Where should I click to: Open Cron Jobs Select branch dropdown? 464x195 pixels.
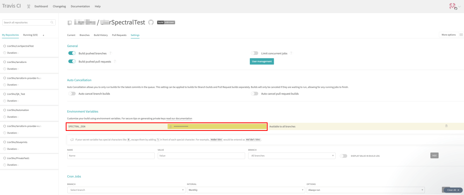coord(126,190)
